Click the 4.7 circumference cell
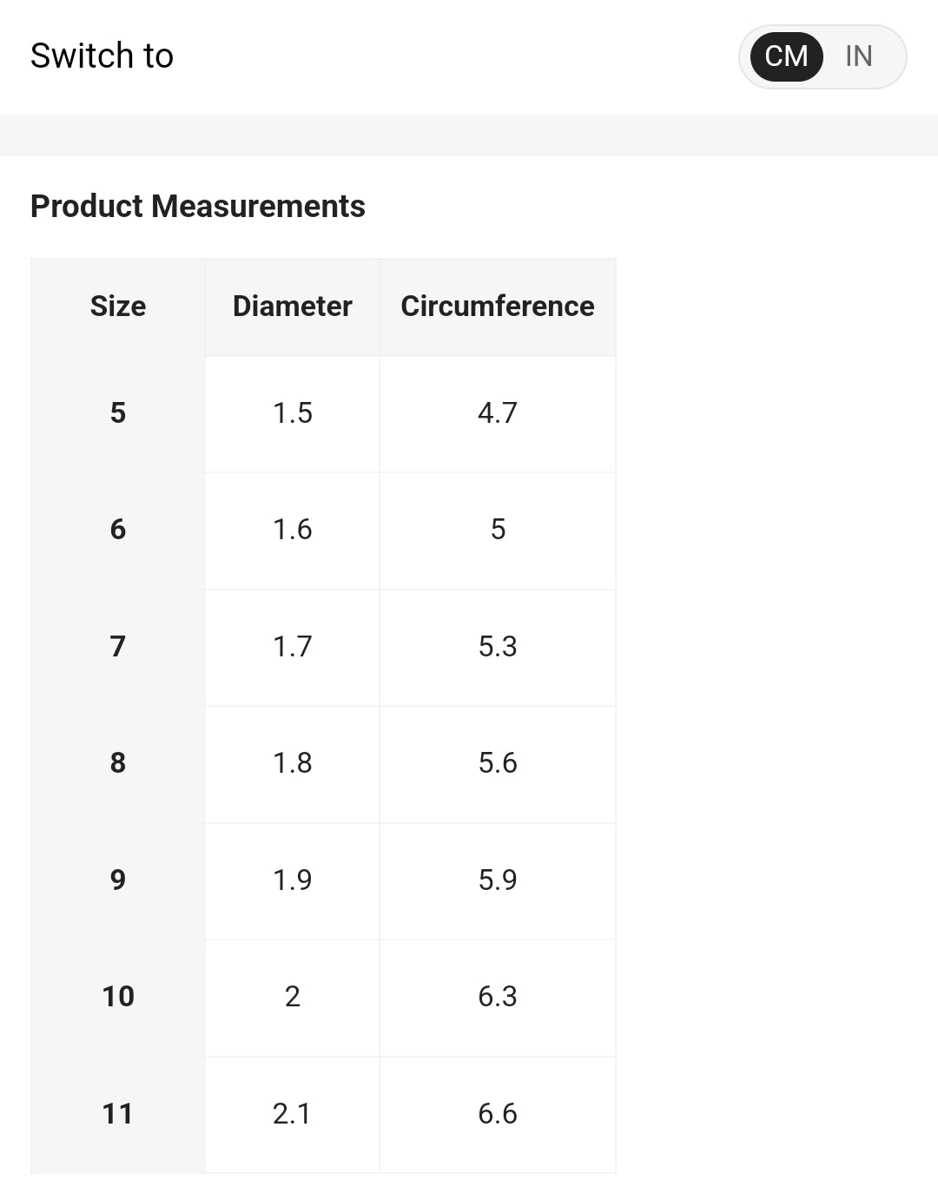The image size is (938, 1193). coord(498,413)
